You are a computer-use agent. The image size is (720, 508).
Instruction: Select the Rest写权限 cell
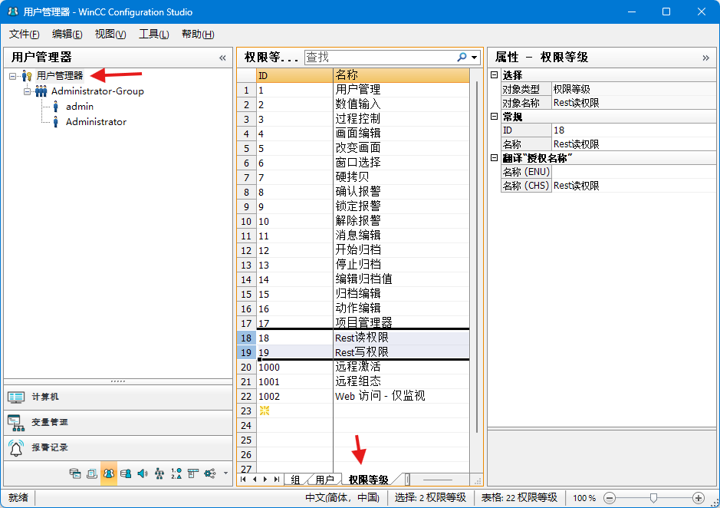tap(401, 353)
